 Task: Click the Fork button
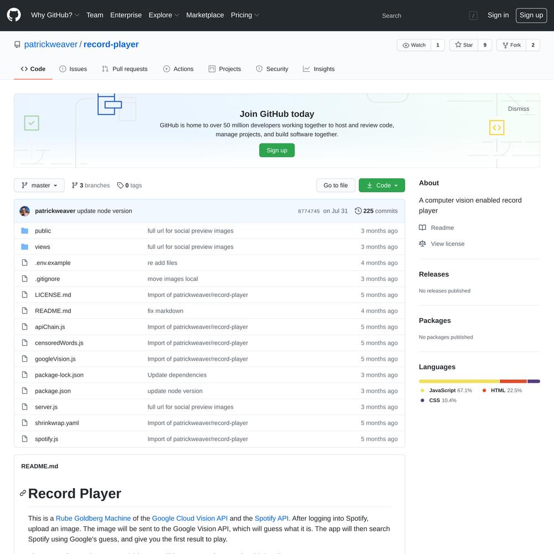pyautogui.click(x=511, y=45)
